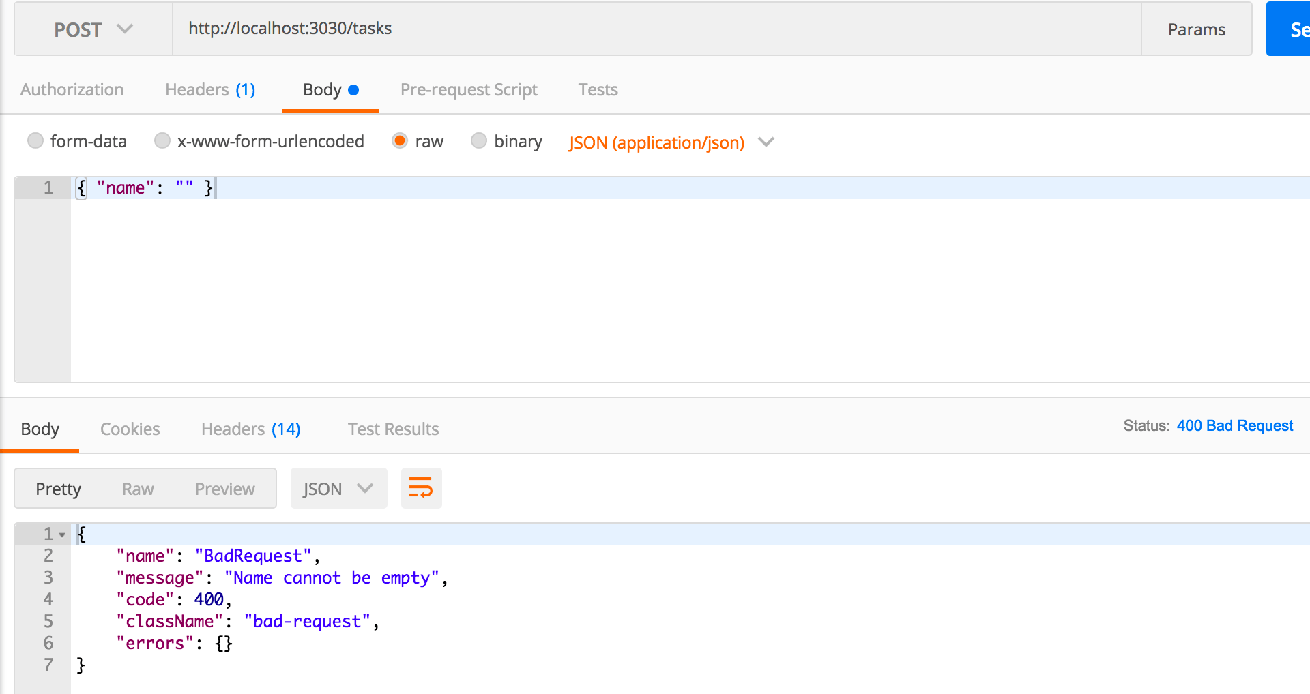The width and height of the screenshot is (1310, 694).
Task: Open the response Preview mode
Action: pyautogui.click(x=224, y=488)
